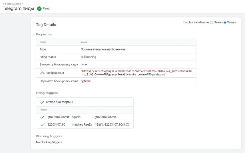Viewport: 245px width, 153px height.
Task: Click the Filters header row
Action: (x=85, y=110)
